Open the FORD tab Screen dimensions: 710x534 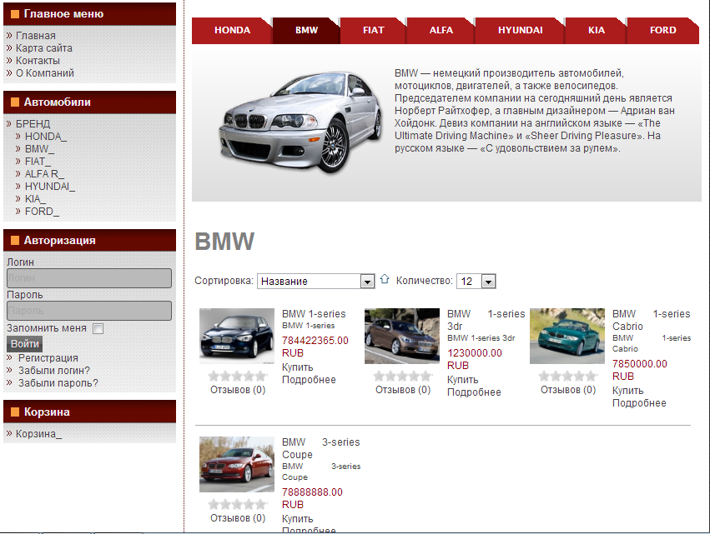(662, 30)
